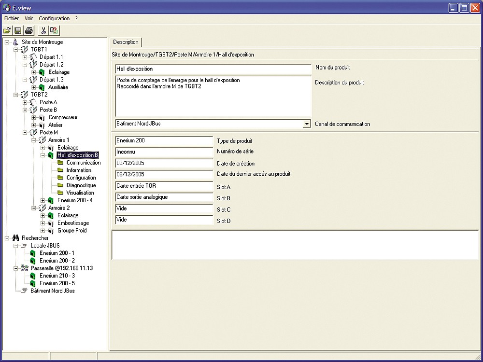
Task: Click the scissors cut toolbar icon
Action: click(43, 30)
